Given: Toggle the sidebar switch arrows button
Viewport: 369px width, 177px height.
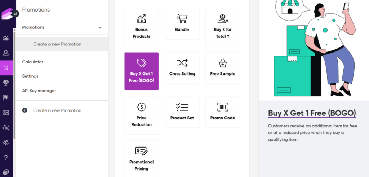Looking at the screenshot, I should pyautogui.click(x=15, y=14).
